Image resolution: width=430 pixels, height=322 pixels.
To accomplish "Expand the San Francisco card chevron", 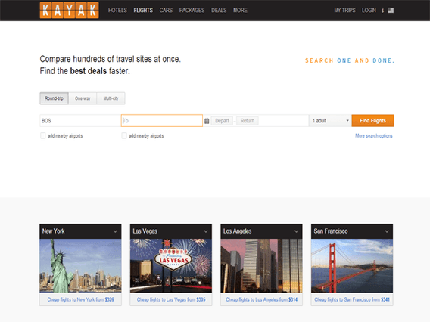I will pyautogui.click(x=387, y=231).
